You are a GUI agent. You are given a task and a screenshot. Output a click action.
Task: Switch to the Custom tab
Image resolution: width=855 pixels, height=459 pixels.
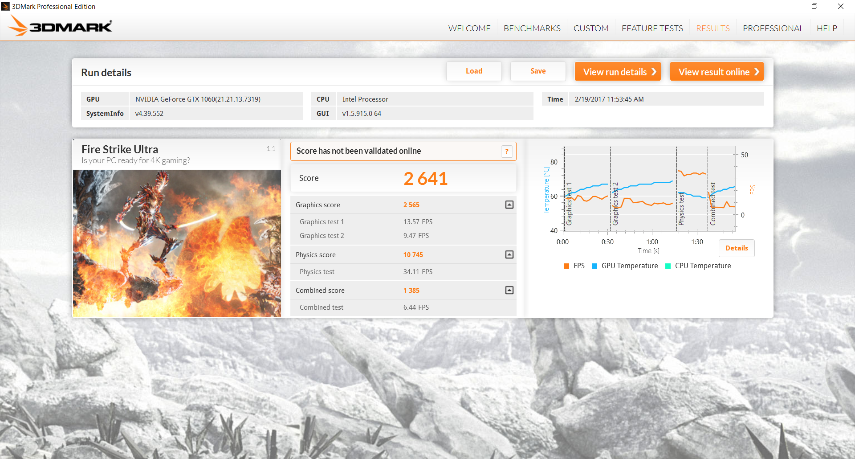tap(591, 28)
